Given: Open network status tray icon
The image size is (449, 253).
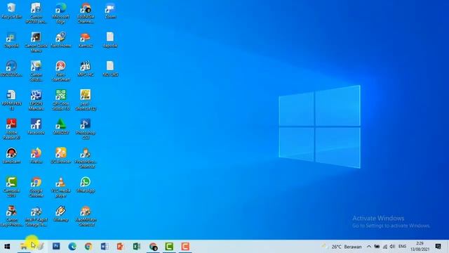Looking at the screenshot, I should pos(385,247).
